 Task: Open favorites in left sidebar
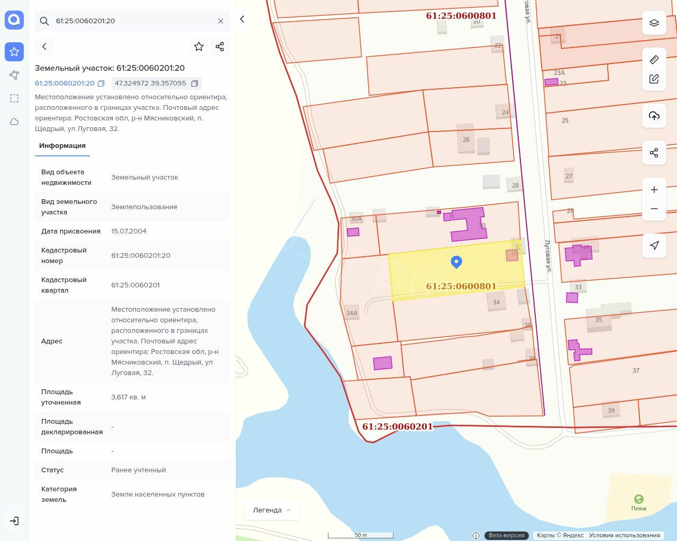pyautogui.click(x=14, y=52)
